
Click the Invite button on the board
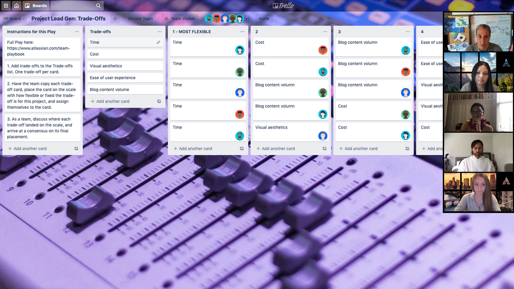click(x=264, y=18)
